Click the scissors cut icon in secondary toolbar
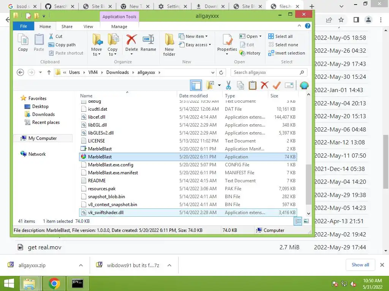The height and width of the screenshot is (291, 389). tap(228, 85)
